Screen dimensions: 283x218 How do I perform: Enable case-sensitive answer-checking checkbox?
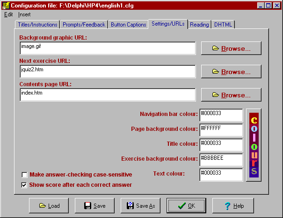(24, 175)
